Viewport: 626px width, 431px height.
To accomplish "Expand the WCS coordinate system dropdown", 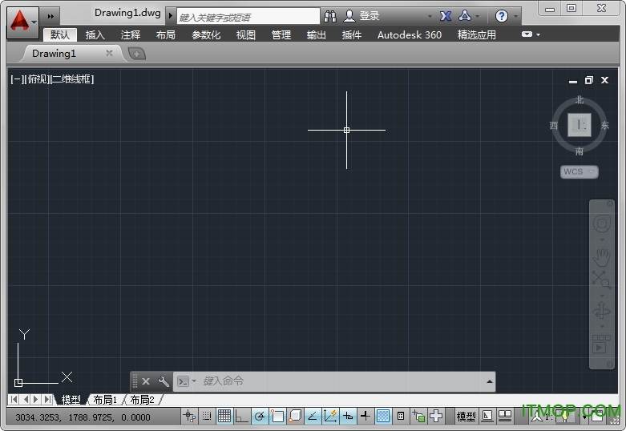I will pyautogui.click(x=579, y=171).
